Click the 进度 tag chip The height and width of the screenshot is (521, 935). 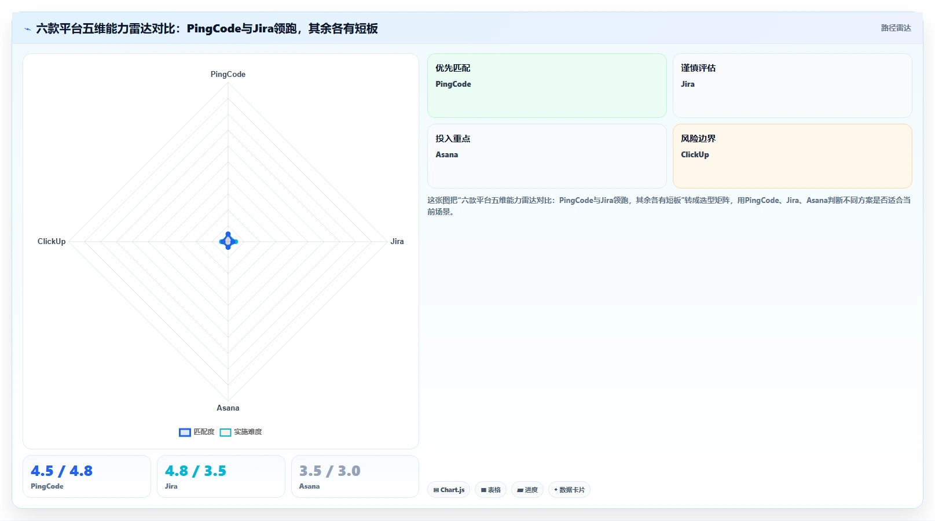[x=527, y=490]
